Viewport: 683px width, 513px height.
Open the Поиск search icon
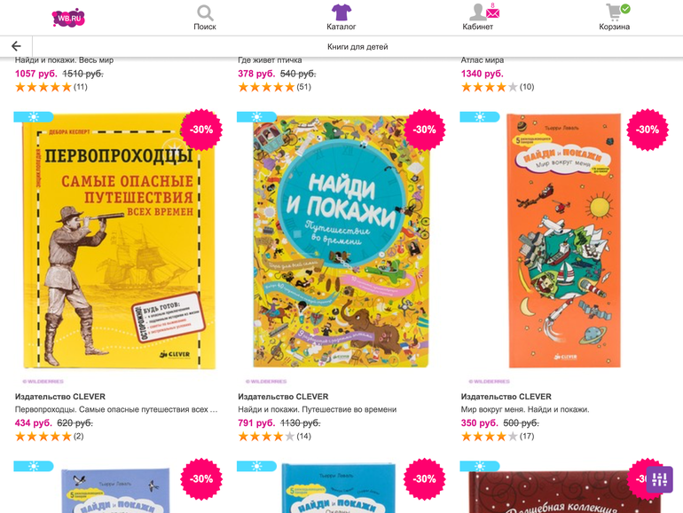click(205, 13)
